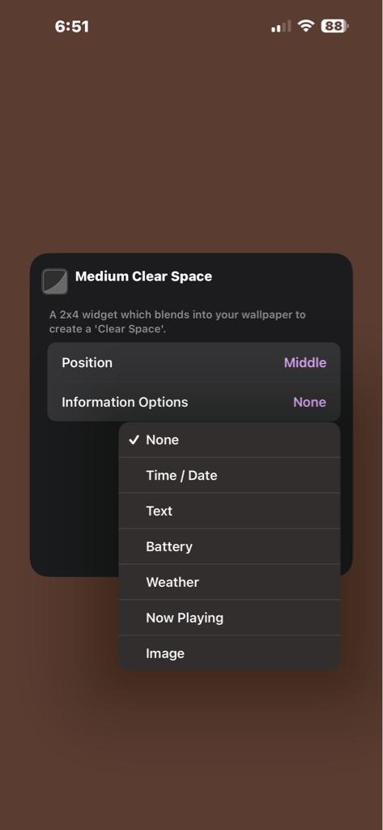Tap the battery level indicator
Viewport: 383px width, 830px height.
coord(334,26)
